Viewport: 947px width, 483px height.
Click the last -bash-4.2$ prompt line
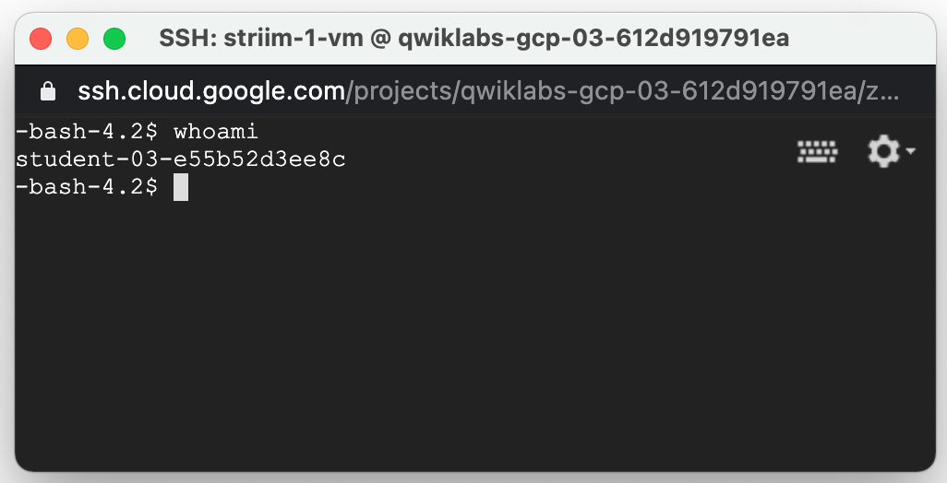click(x=87, y=187)
